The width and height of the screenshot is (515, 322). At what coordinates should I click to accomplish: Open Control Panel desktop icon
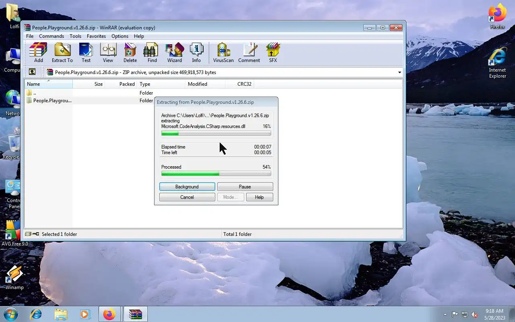13,194
